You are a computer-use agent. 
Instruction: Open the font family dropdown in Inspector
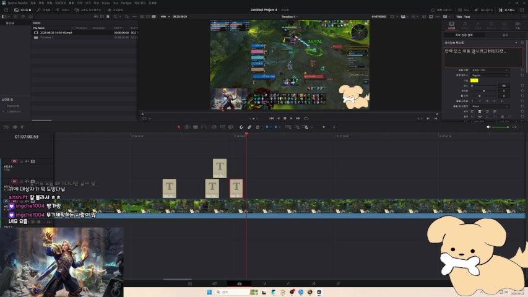point(490,70)
